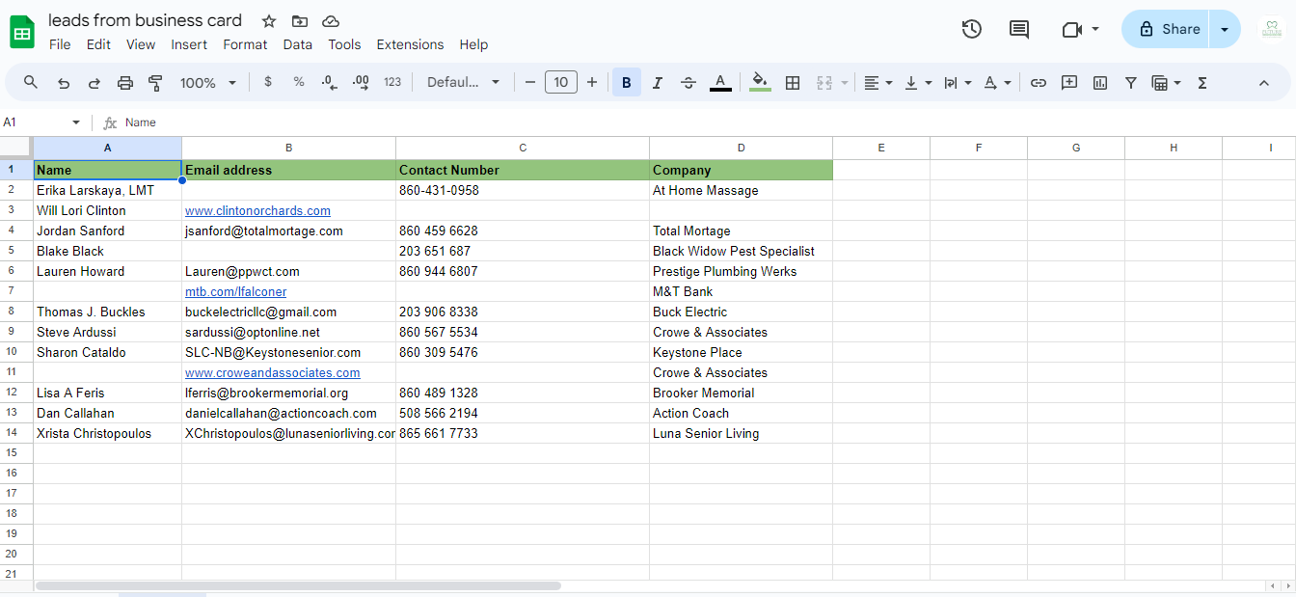Select column D header
1296x597 pixels.
(x=741, y=148)
